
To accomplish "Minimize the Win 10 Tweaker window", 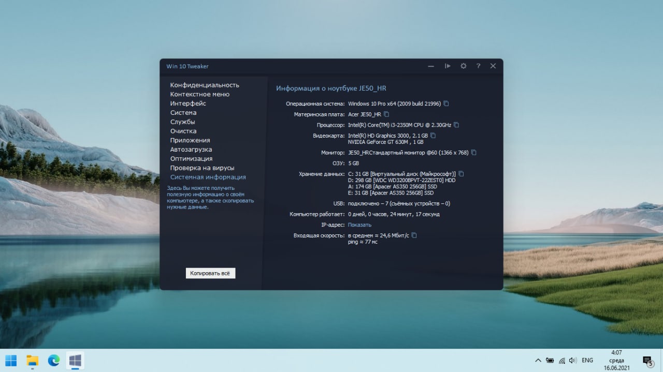I will (x=431, y=66).
